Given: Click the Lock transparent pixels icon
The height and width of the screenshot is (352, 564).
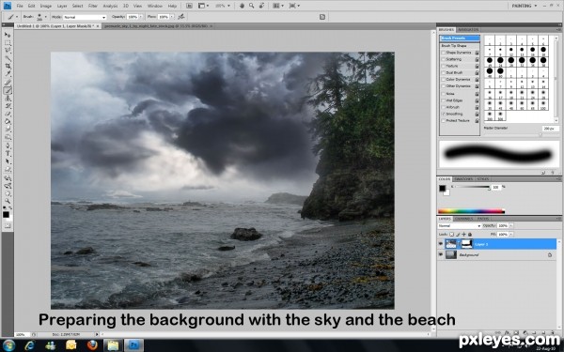Looking at the screenshot, I should point(452,234).
